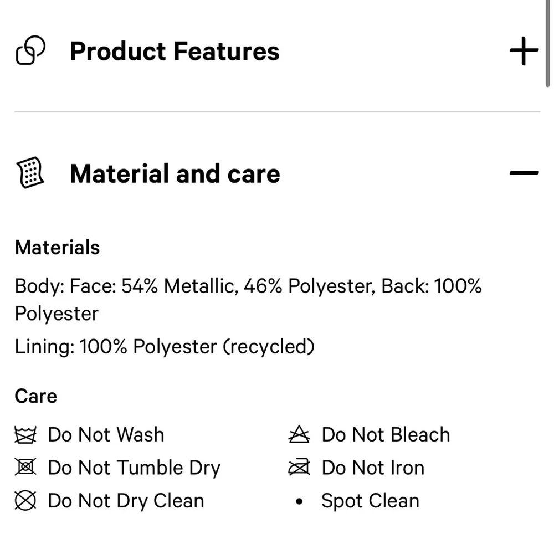Click the Do Not Tumble Dry symbol
The image size is (554, 554).
click(x=25, y=468)
